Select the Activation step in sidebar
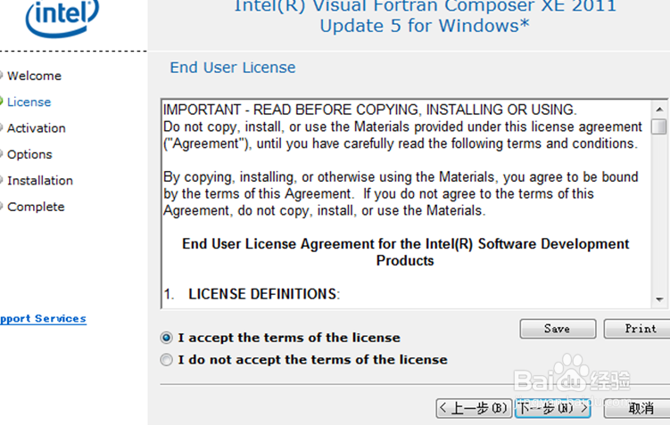Image resolution: width=670 pixels, height=425 pixels. 37,128
